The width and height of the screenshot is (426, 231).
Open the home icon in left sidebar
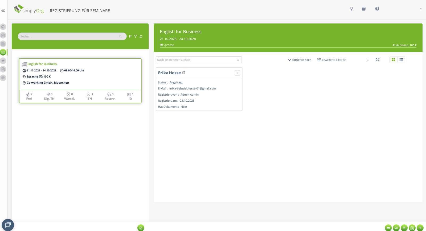coord(3,27)
